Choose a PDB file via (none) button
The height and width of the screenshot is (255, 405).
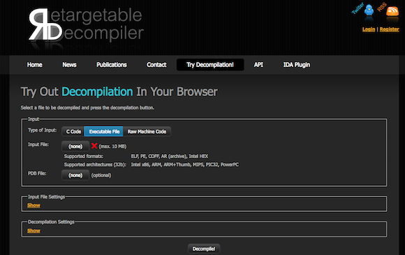coord(75,175)
